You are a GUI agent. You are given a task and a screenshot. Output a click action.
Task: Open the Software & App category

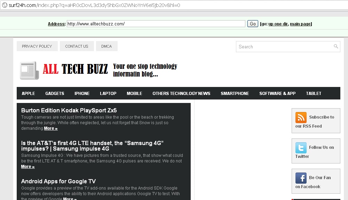coord(277,93)
